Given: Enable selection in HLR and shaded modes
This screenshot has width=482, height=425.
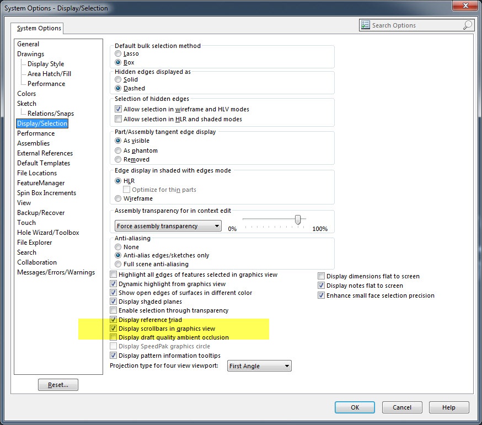Looking at the screenshot, I should click(x=118, y=119).
